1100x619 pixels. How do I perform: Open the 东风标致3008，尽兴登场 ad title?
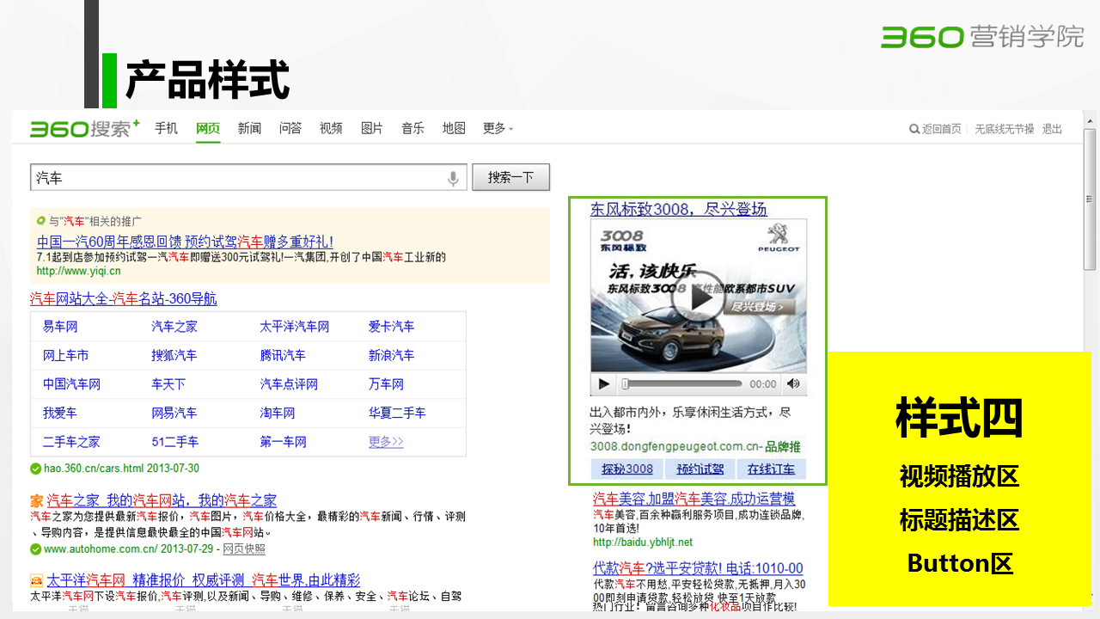tap(678, 209)
